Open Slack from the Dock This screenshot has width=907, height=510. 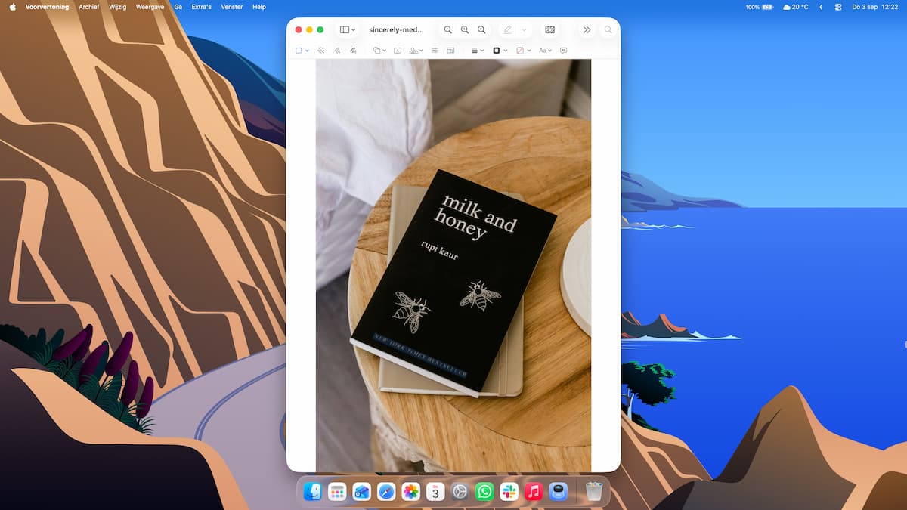[x=509, y=492]
